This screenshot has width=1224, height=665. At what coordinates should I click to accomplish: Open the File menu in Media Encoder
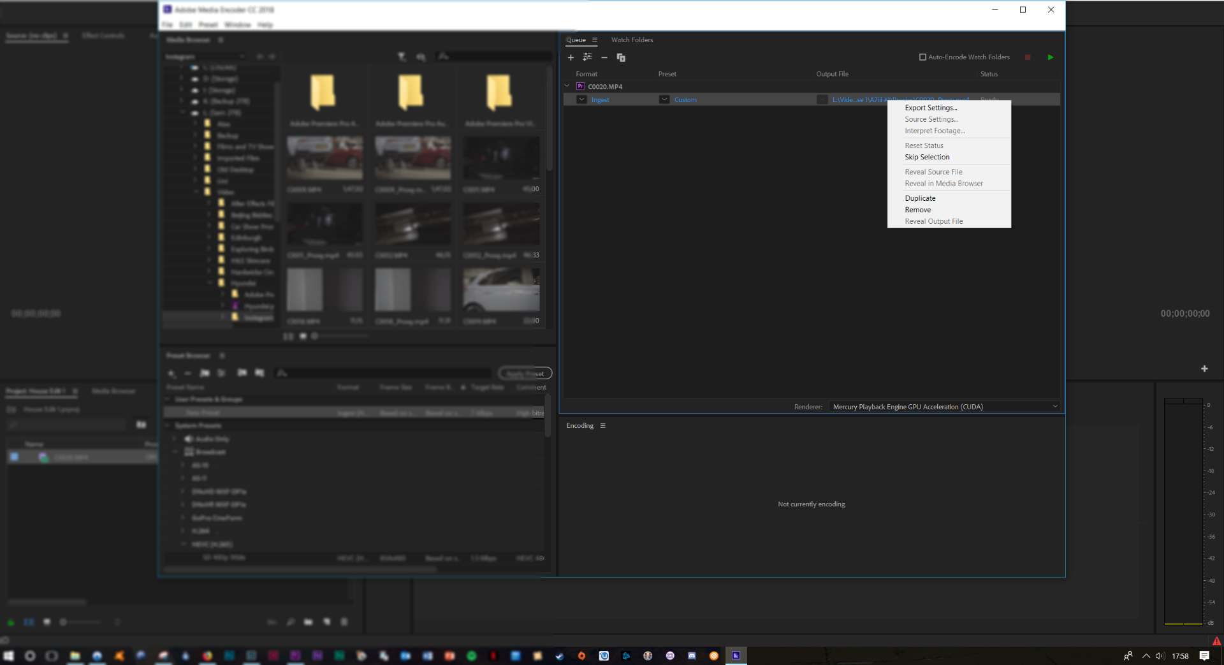pos(167,25)
